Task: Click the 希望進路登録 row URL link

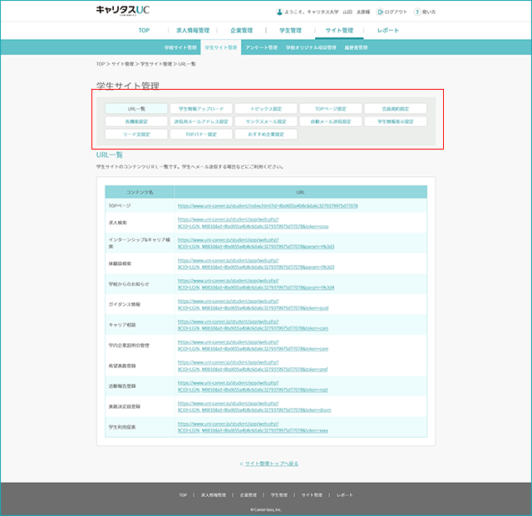Action: click(x=253, y=366)
